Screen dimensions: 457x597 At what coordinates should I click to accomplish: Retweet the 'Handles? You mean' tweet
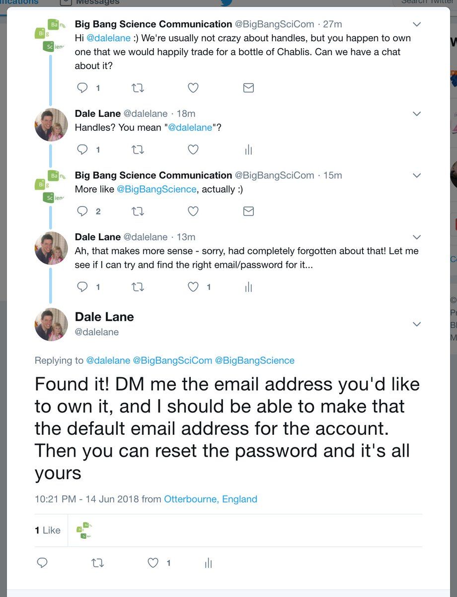[x=138, y=150]
